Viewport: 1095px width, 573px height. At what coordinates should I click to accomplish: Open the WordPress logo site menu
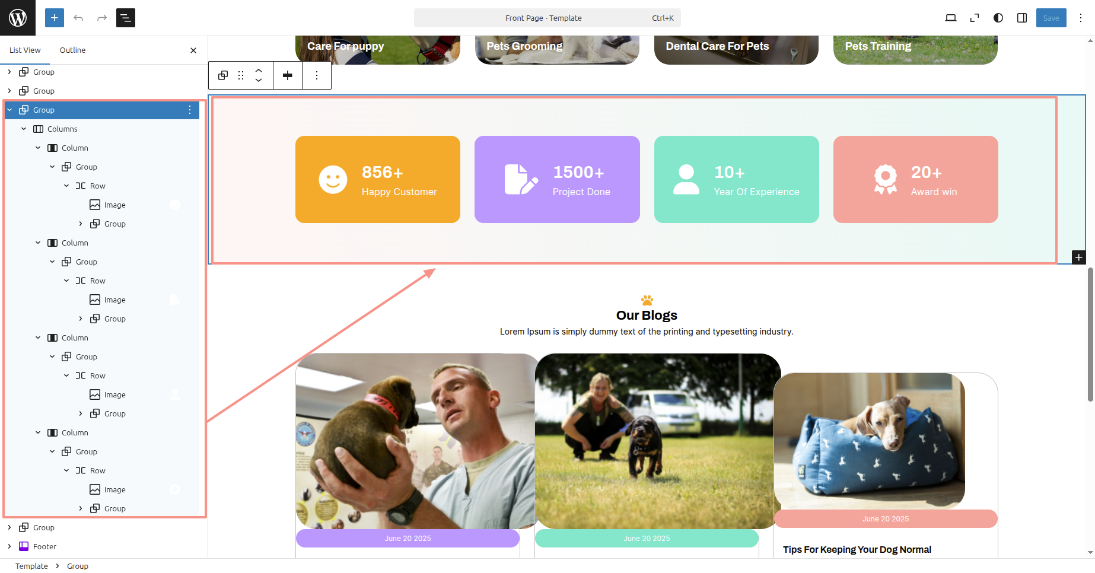pos(18,18)
